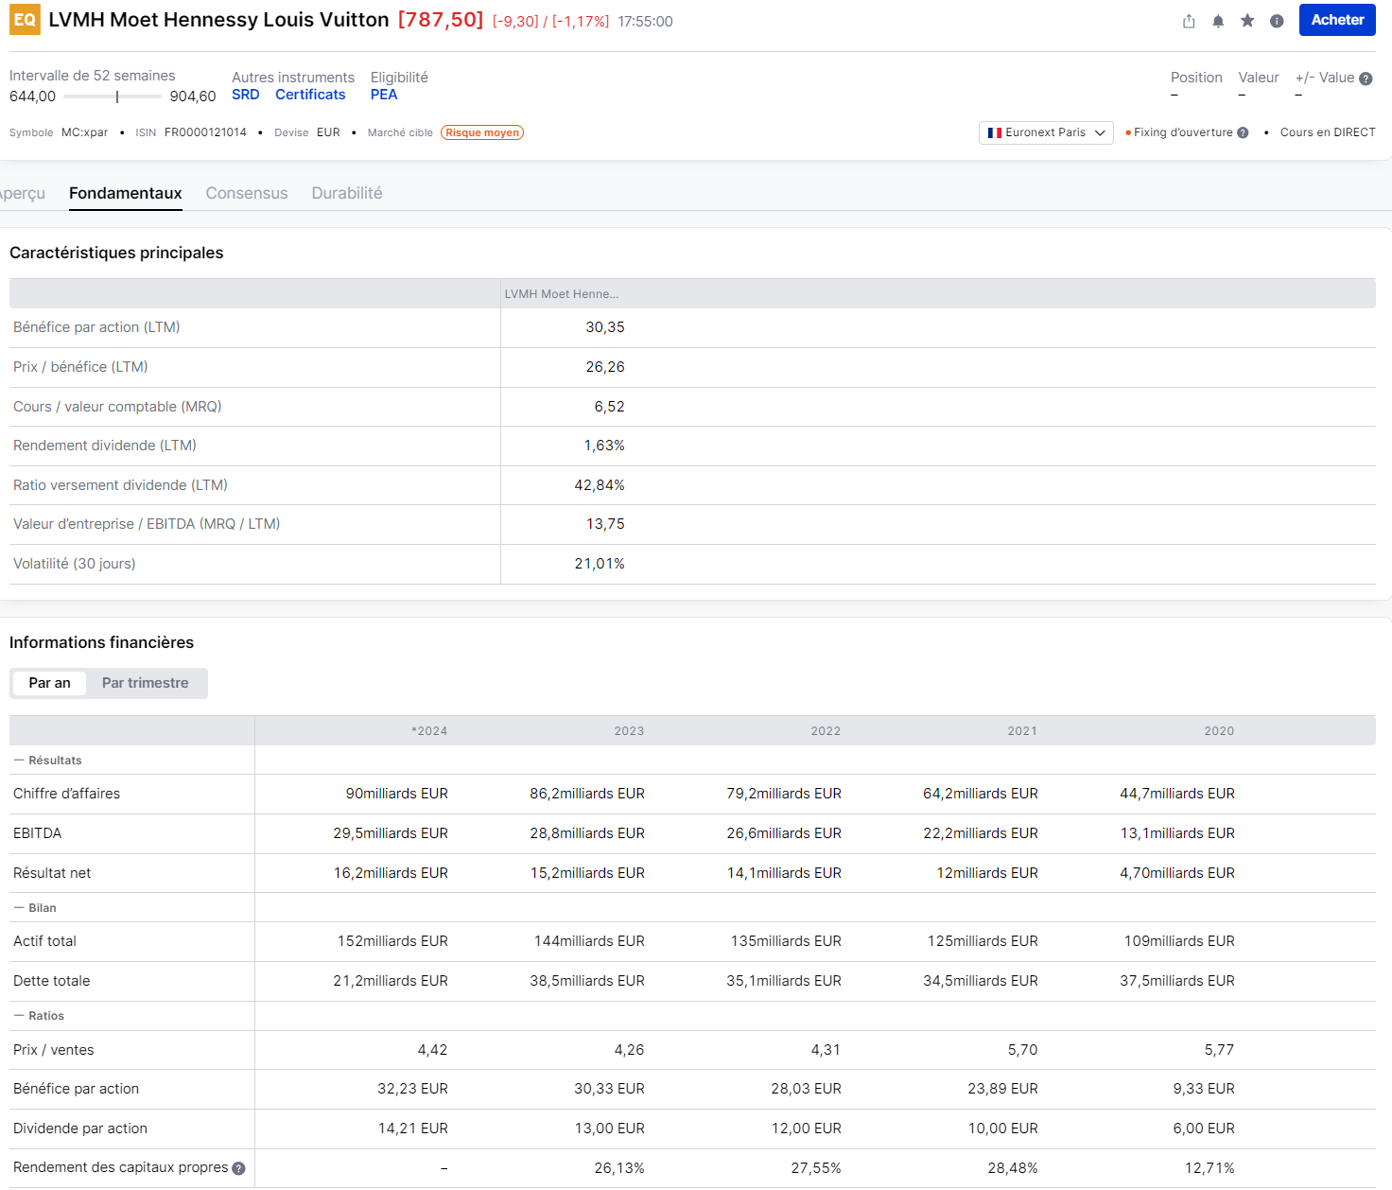
Task: Click the 21,01% volatility value
Action: coord(600,564)
